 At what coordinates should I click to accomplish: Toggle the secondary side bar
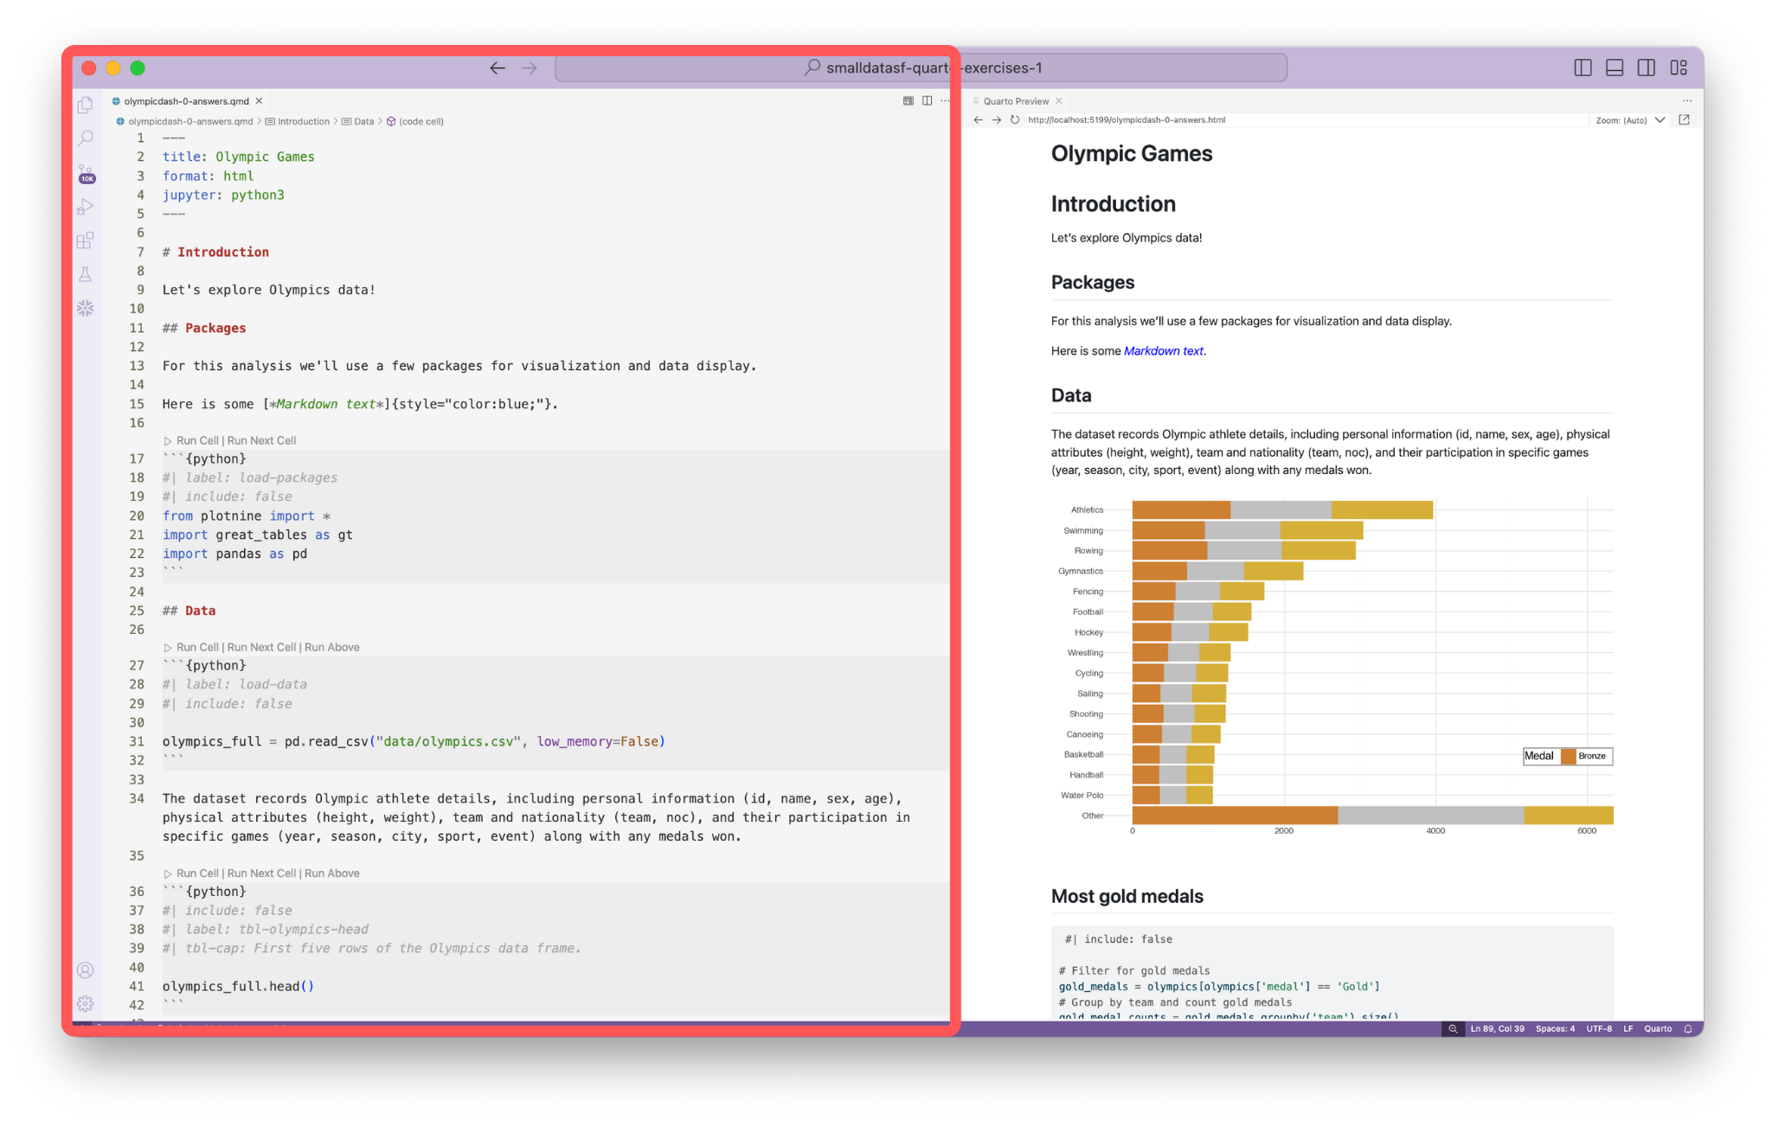(x=1647, y=67)
